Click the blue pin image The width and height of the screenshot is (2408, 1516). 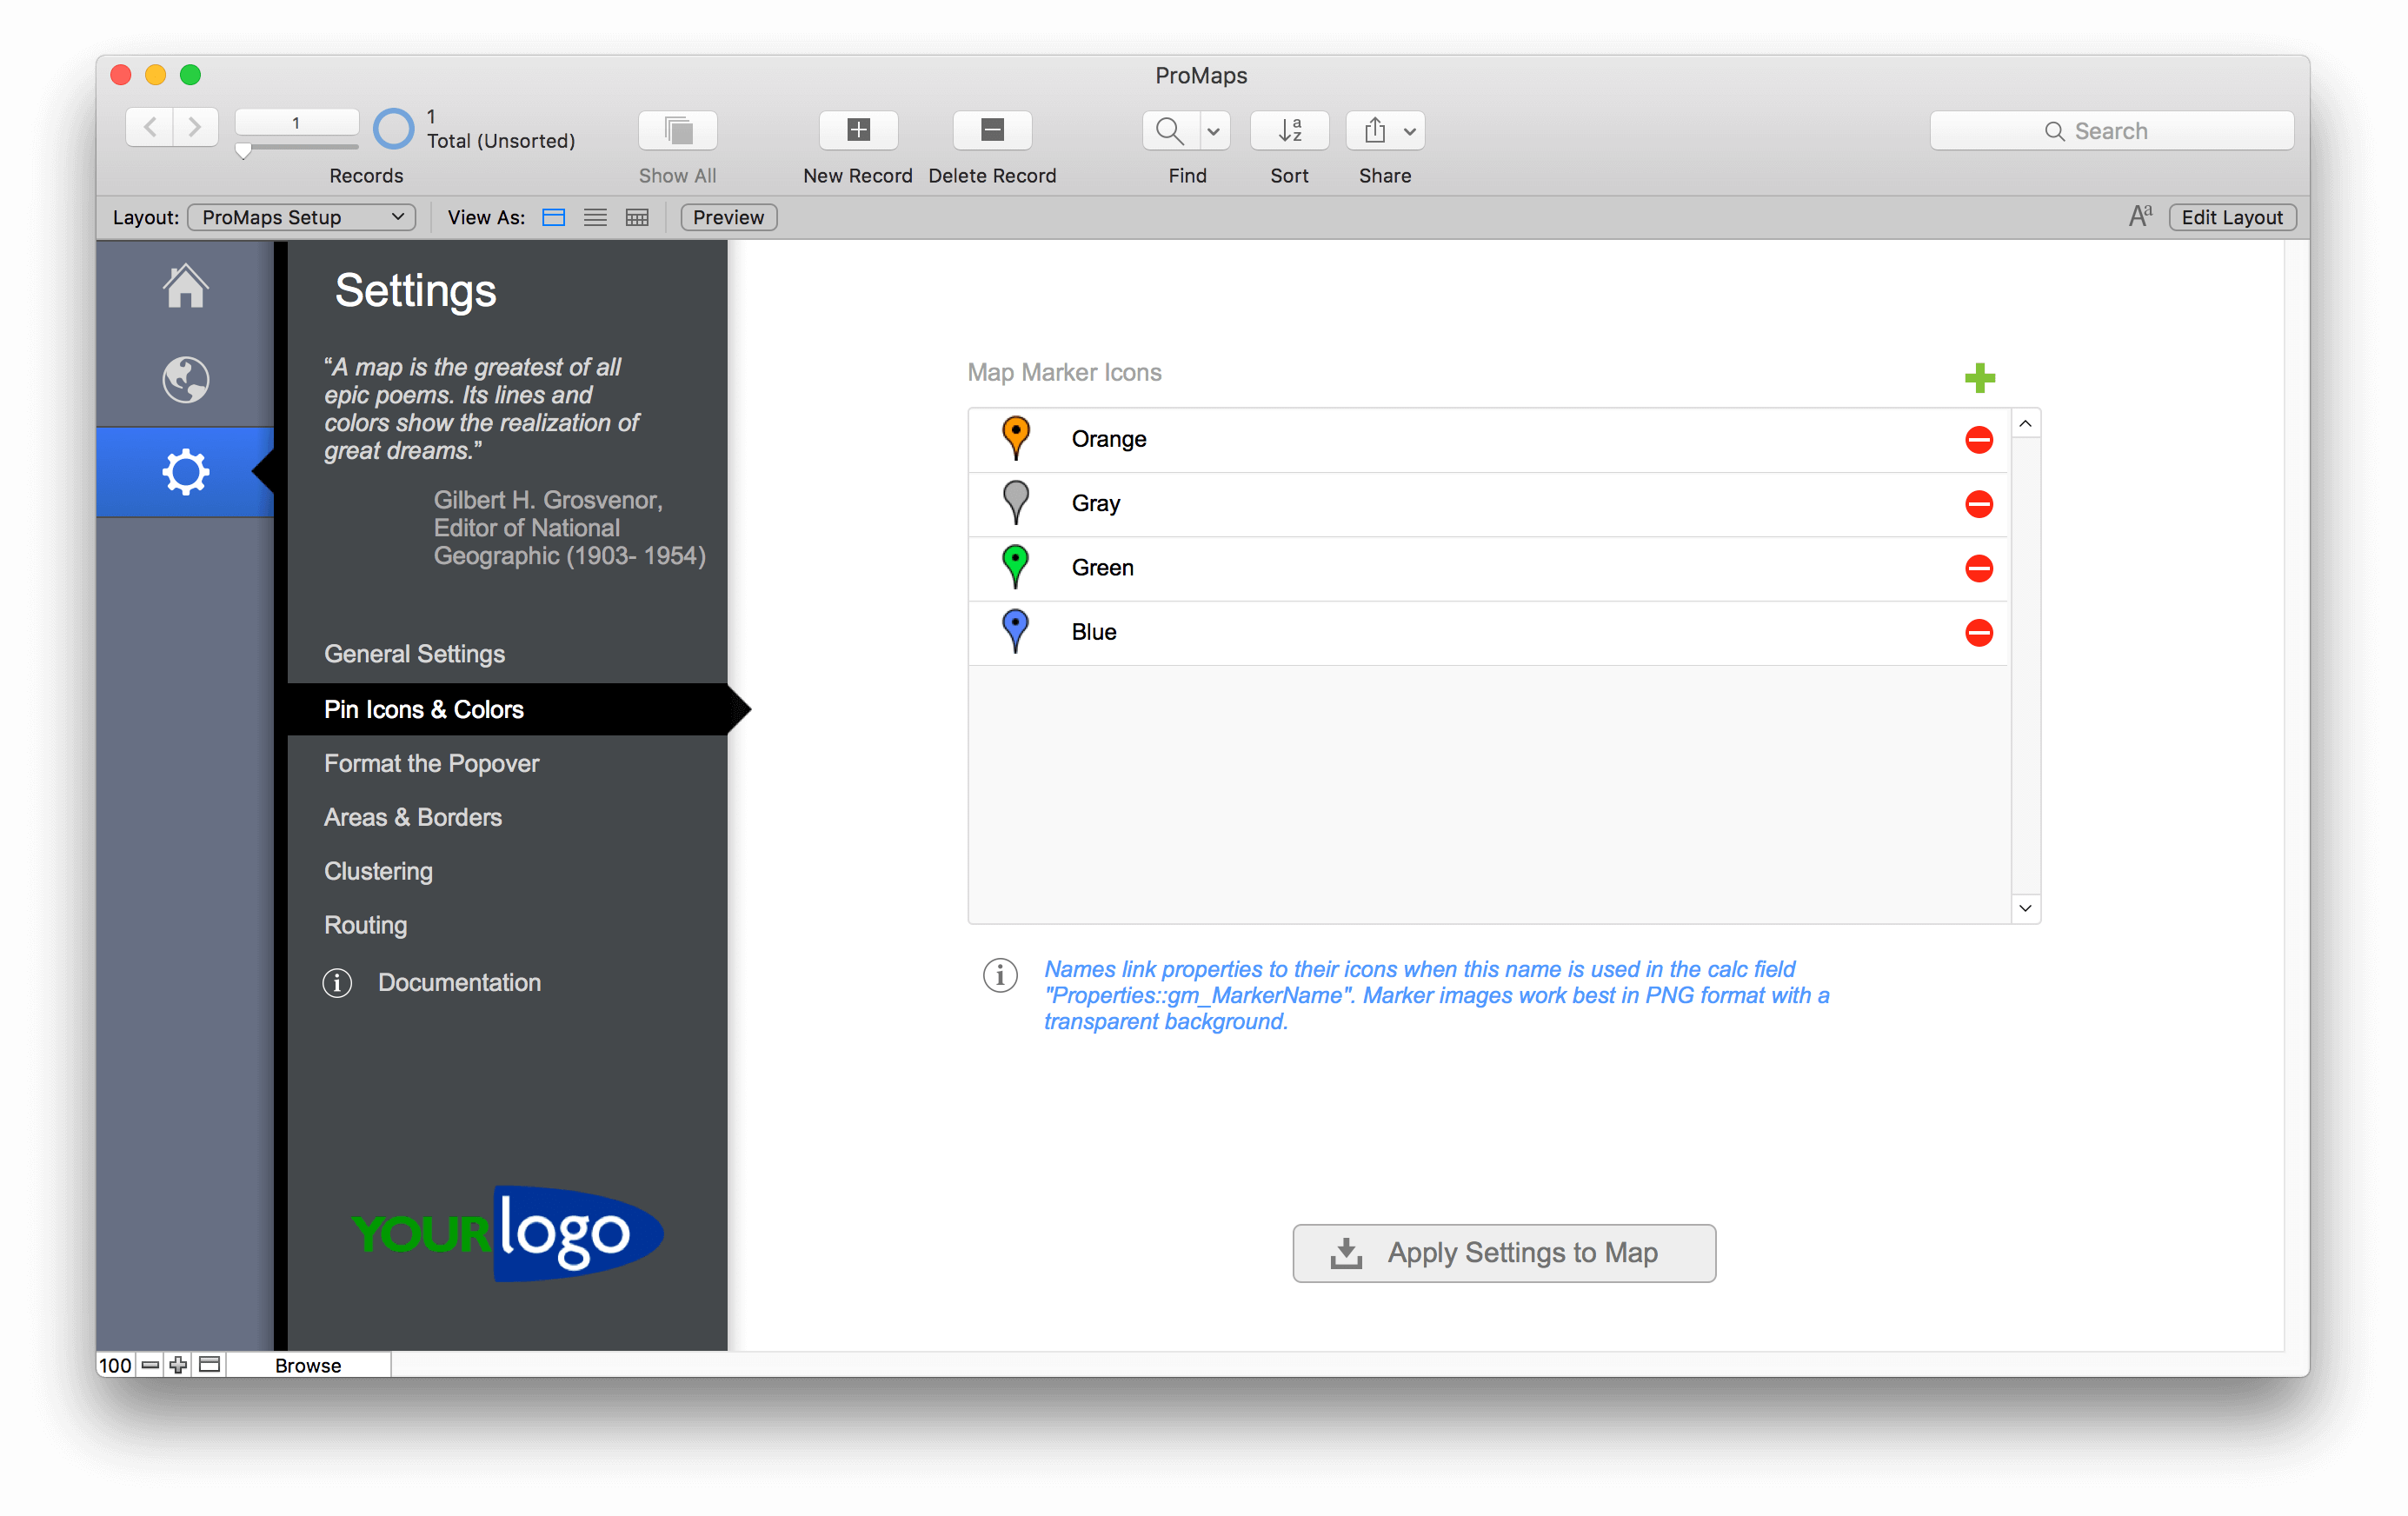click(1016, 631)
